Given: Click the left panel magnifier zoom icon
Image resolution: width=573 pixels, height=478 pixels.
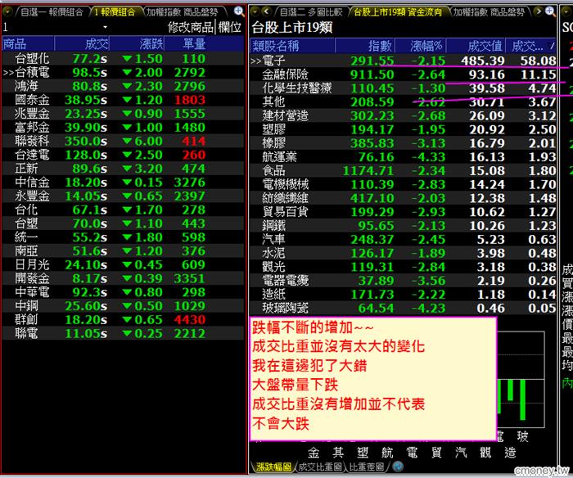Looking at the screenshot, I should point(239,11).
